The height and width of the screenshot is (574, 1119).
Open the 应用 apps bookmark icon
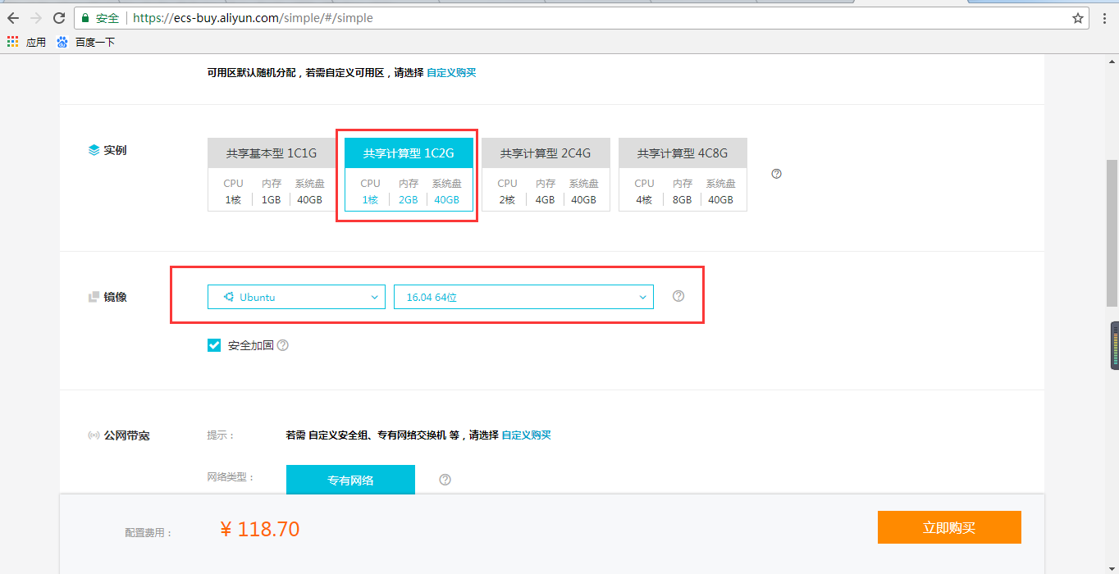[x=12, y=42]
